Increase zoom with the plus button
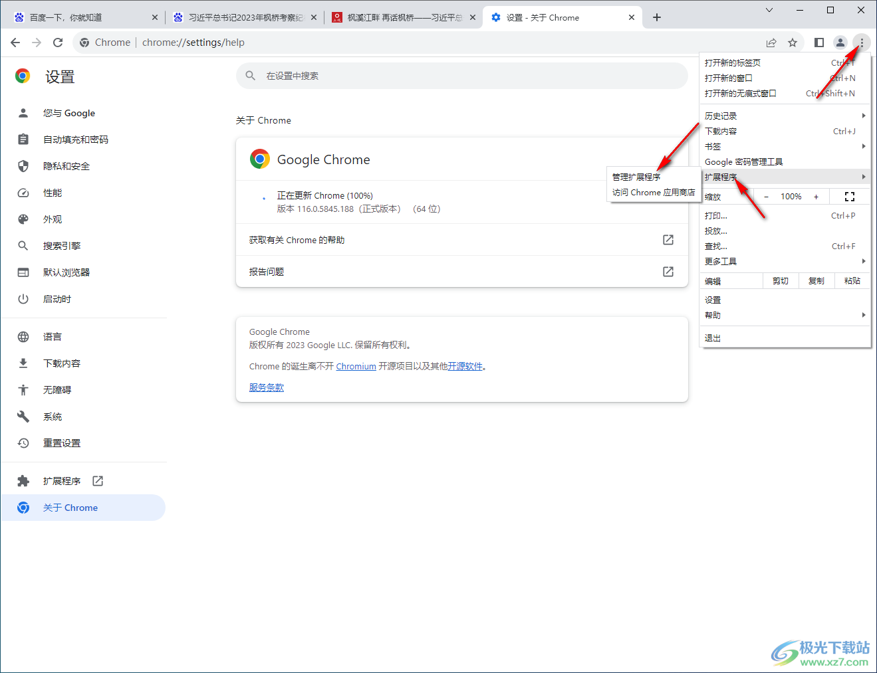The width and height of the screenshot is (877, 673). (x=816, y=197)
